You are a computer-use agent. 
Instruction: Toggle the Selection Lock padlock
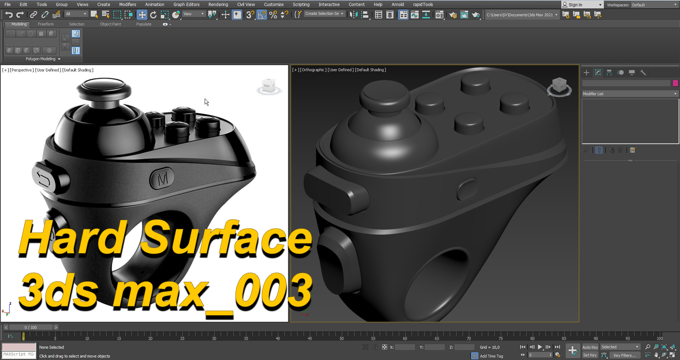coord(375,347)
